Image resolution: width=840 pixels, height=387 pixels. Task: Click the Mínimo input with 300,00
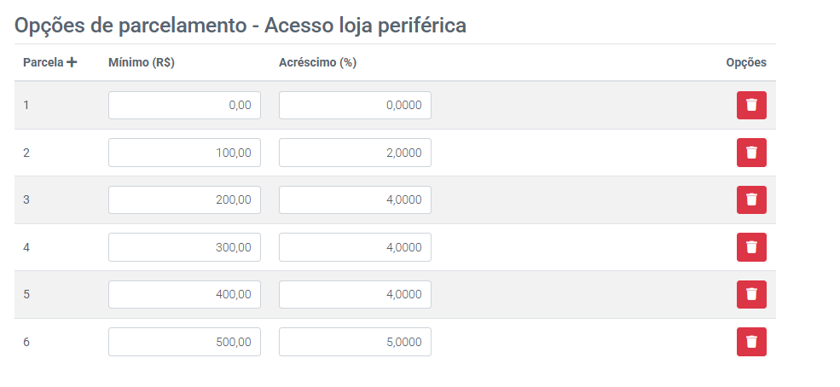point(184,247)
